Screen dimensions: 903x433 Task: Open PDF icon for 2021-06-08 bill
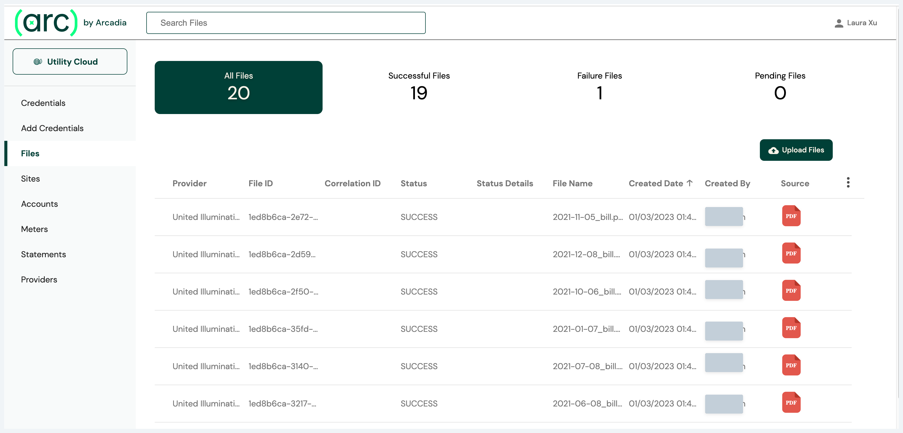click(791, 403)
